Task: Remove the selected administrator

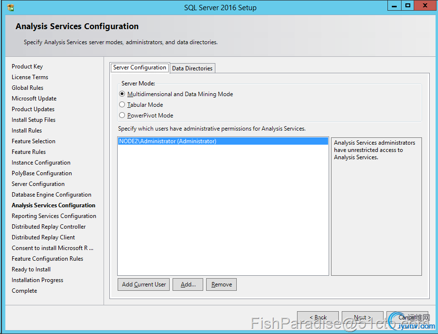Action: tap(221, 284)
